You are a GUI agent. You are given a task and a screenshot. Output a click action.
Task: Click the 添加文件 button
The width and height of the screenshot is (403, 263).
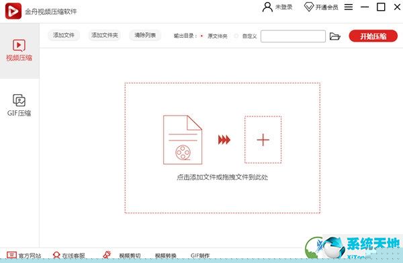click(64, 35)
